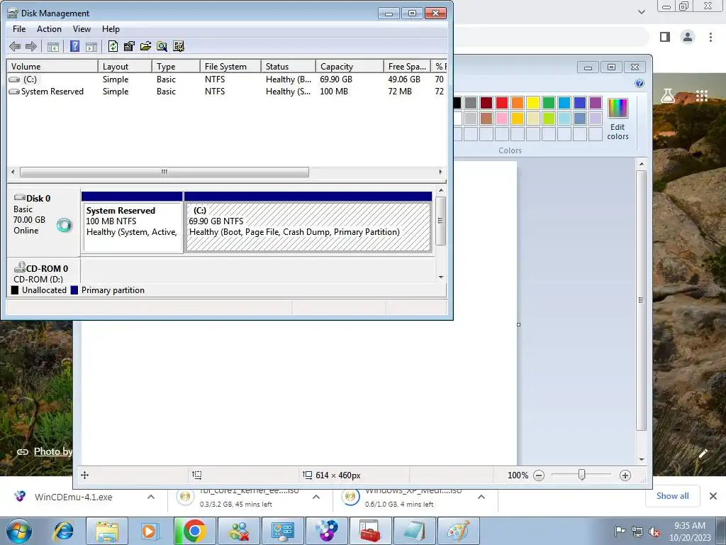Open the Windows Start orb
726x545 pixels.
19,531
